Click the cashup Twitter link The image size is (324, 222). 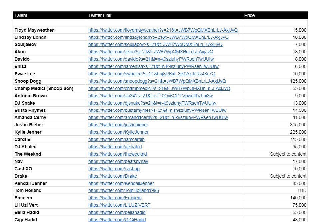tap(114, 169)
